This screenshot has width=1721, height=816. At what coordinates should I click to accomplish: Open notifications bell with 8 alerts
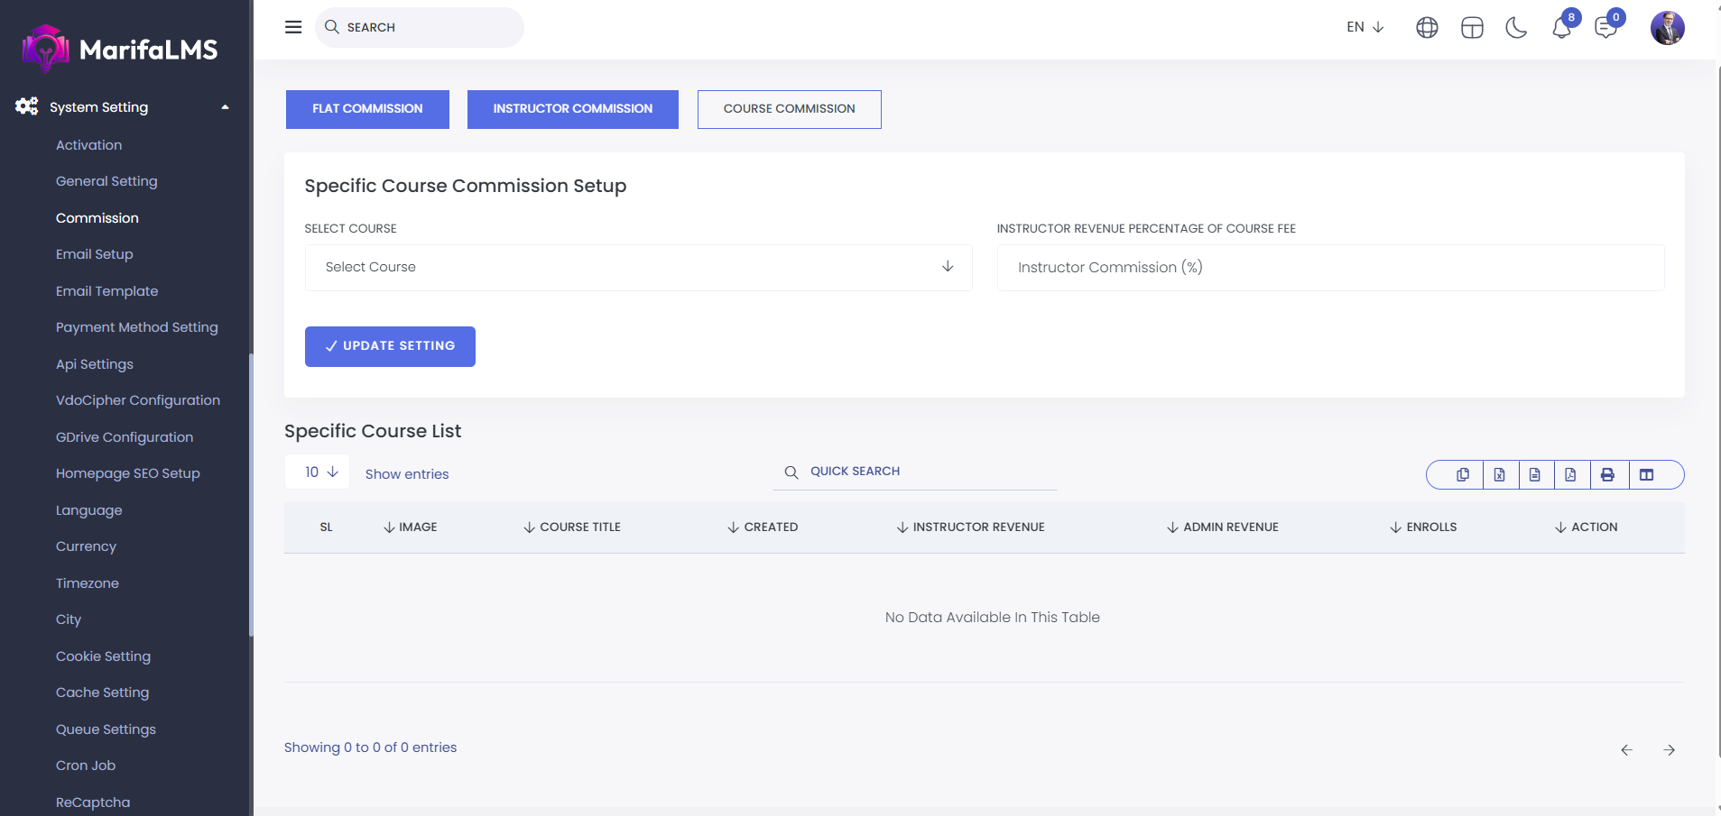[x=1561, y=28]
